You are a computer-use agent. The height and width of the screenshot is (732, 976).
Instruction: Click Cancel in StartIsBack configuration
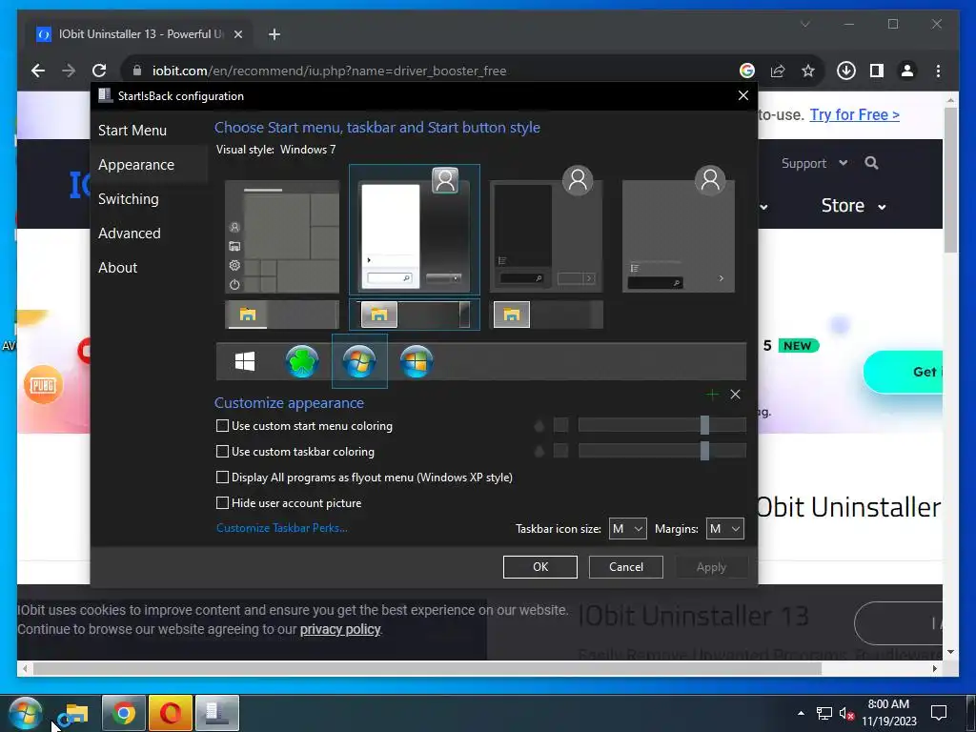(x=625, y=567)
